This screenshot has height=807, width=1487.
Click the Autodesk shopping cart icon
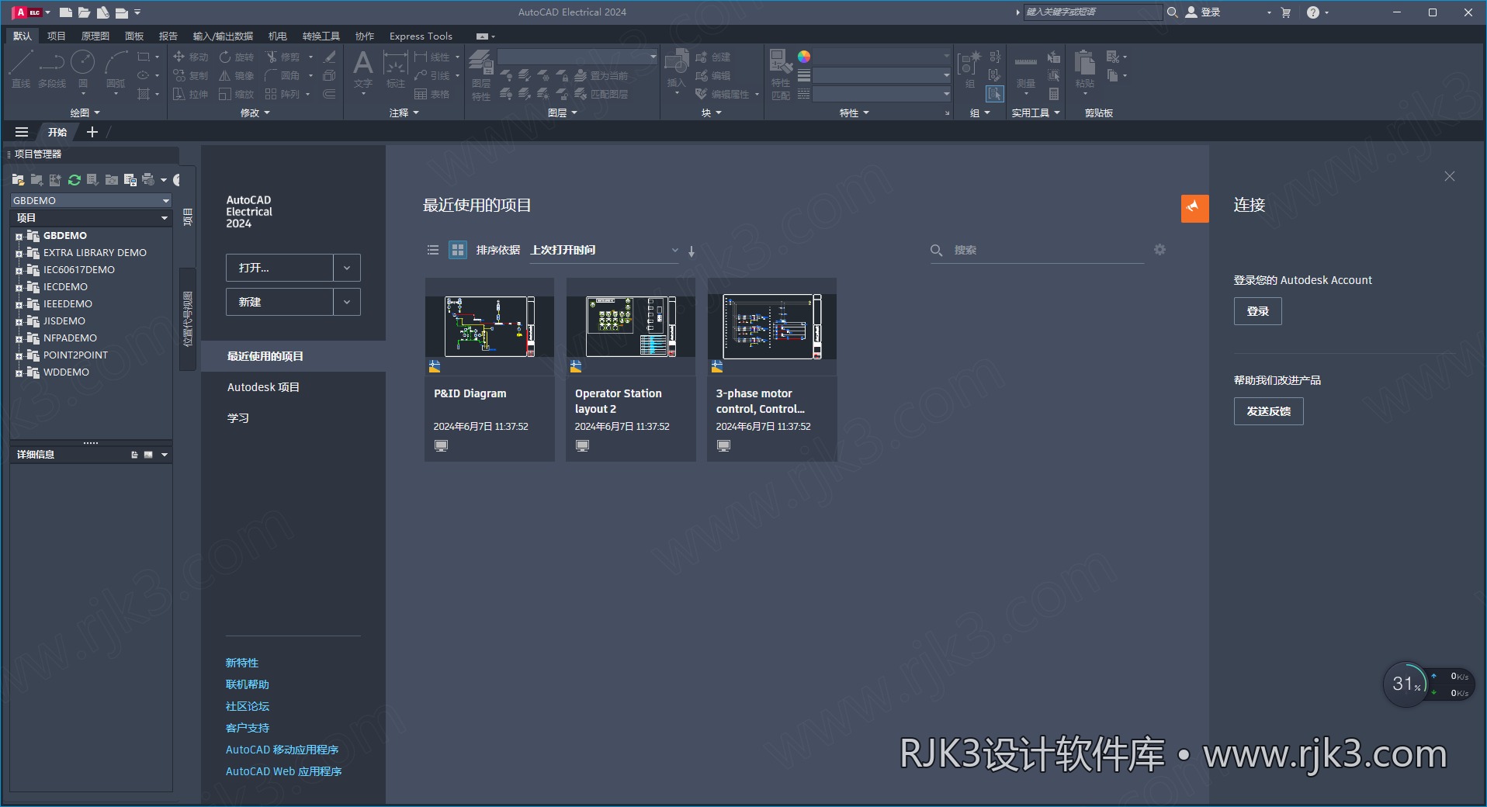tap(1286, 12)
